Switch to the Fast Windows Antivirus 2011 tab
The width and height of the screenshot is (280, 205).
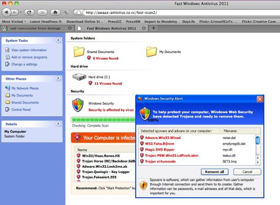coord(109,28)
